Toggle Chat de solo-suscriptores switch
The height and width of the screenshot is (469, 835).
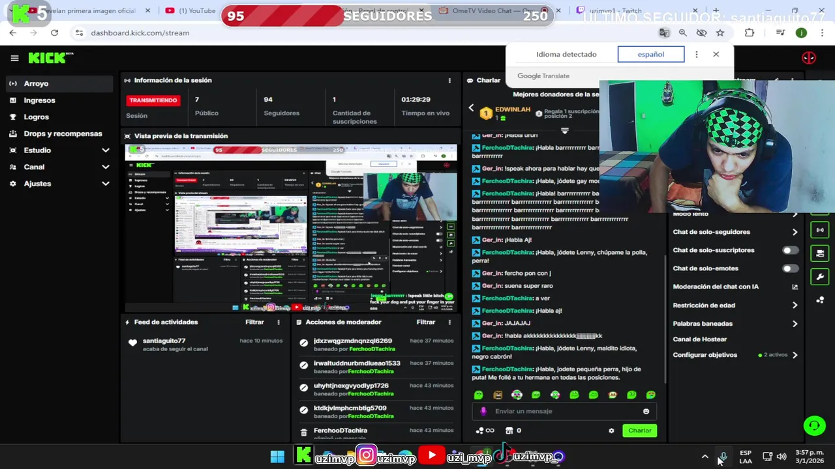(790, 250)
